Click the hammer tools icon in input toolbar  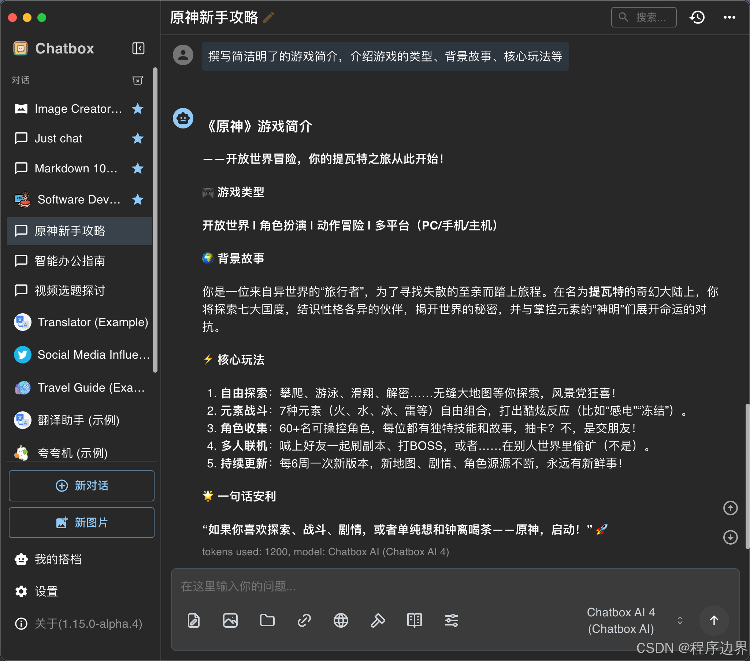pos(378,620)
